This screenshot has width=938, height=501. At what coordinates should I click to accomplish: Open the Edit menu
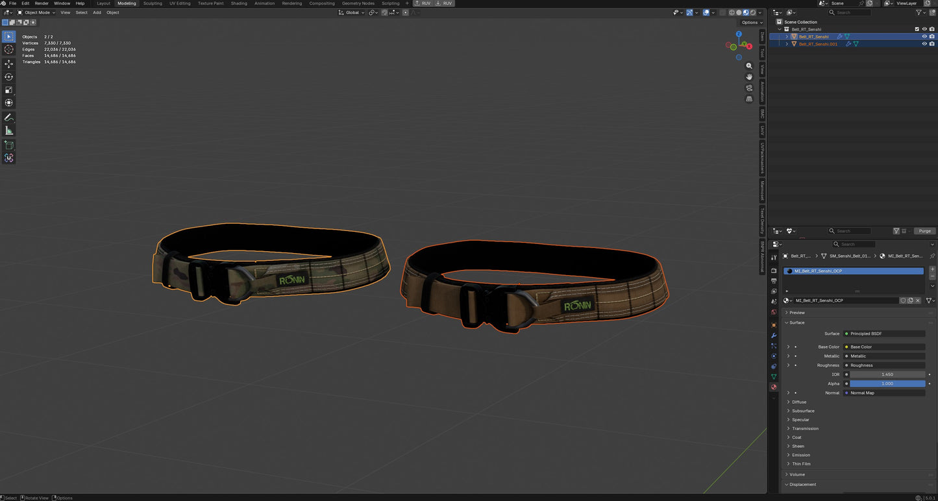(x=25, y=3)
